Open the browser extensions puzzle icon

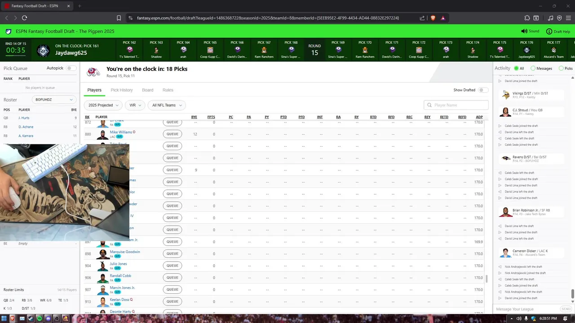(527, 18)
